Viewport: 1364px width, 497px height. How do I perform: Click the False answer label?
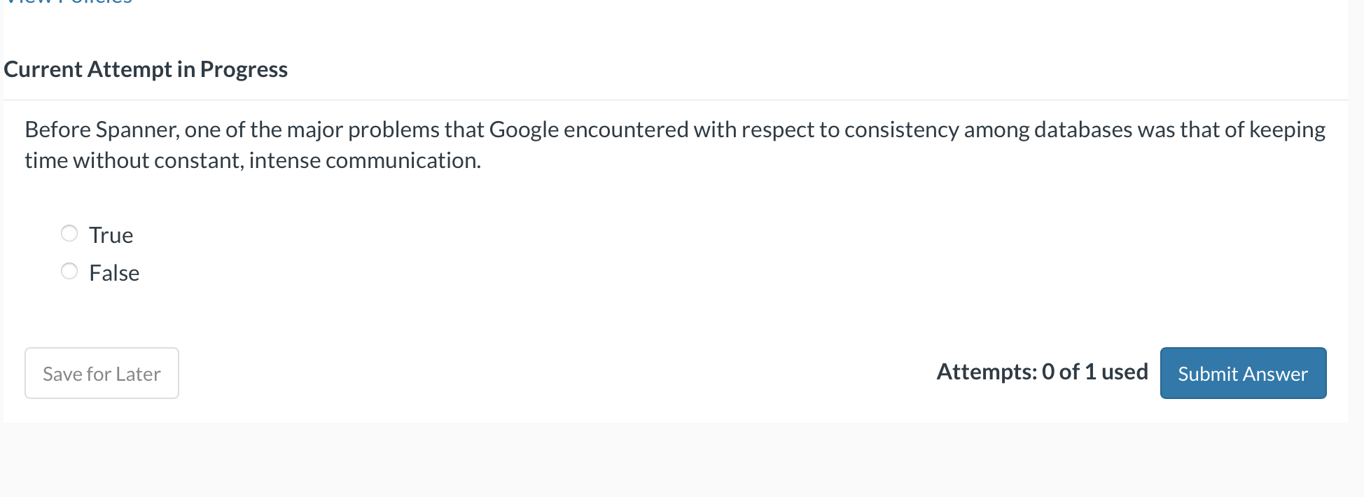tap(114, 272)
